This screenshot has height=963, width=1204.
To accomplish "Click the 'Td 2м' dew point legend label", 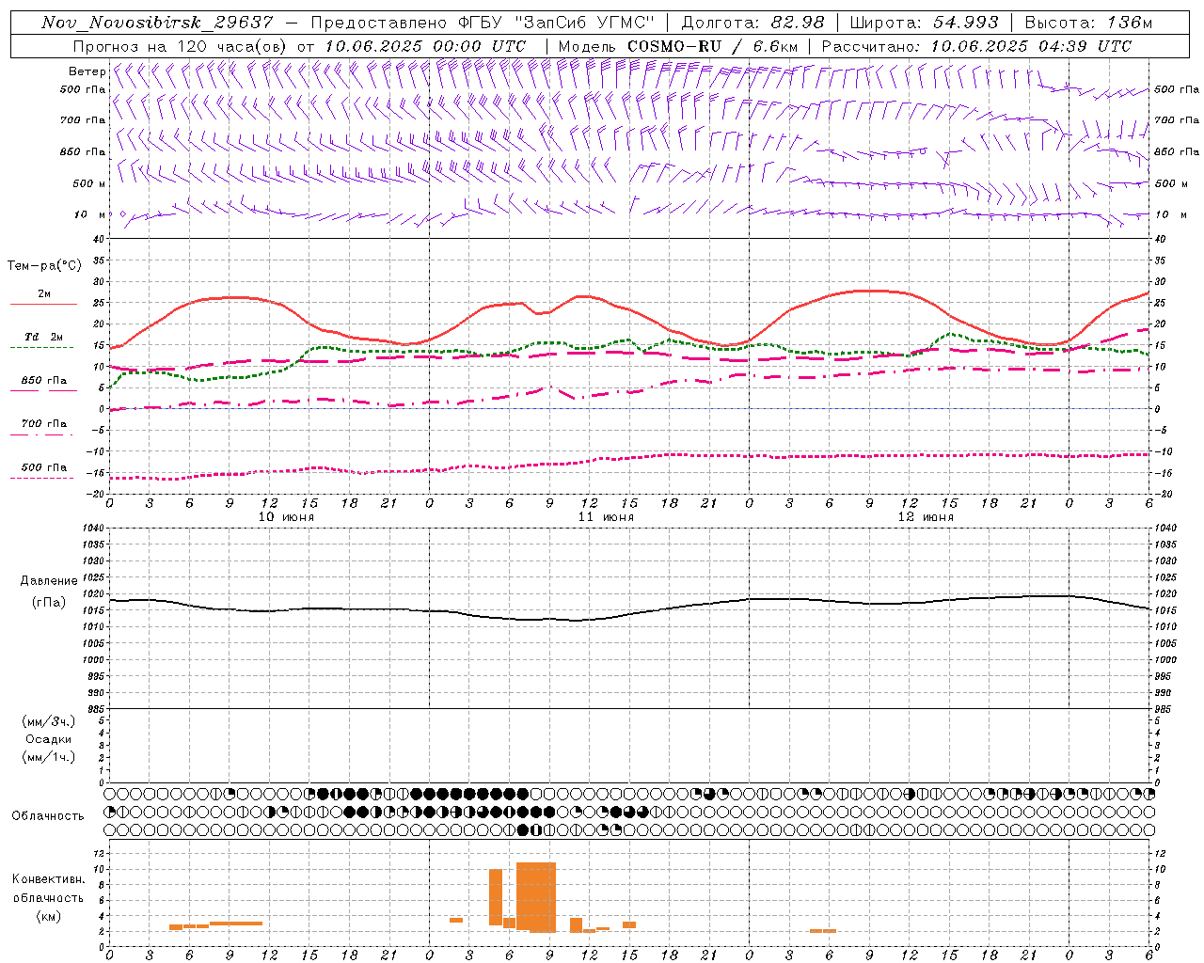I will pos(44,337).
